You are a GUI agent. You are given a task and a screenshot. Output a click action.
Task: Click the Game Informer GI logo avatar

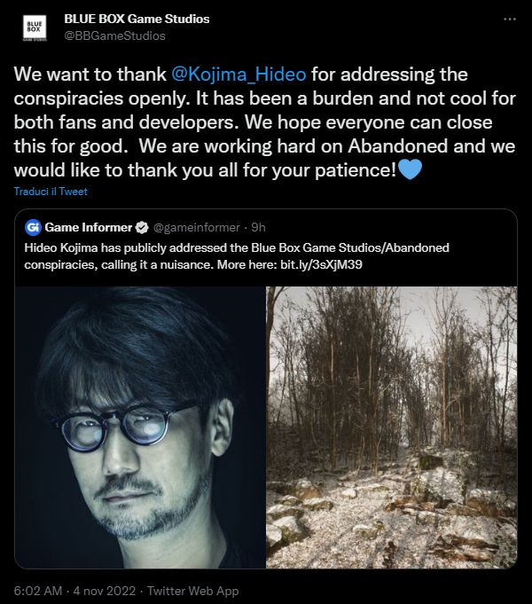[x=33, y=228]
